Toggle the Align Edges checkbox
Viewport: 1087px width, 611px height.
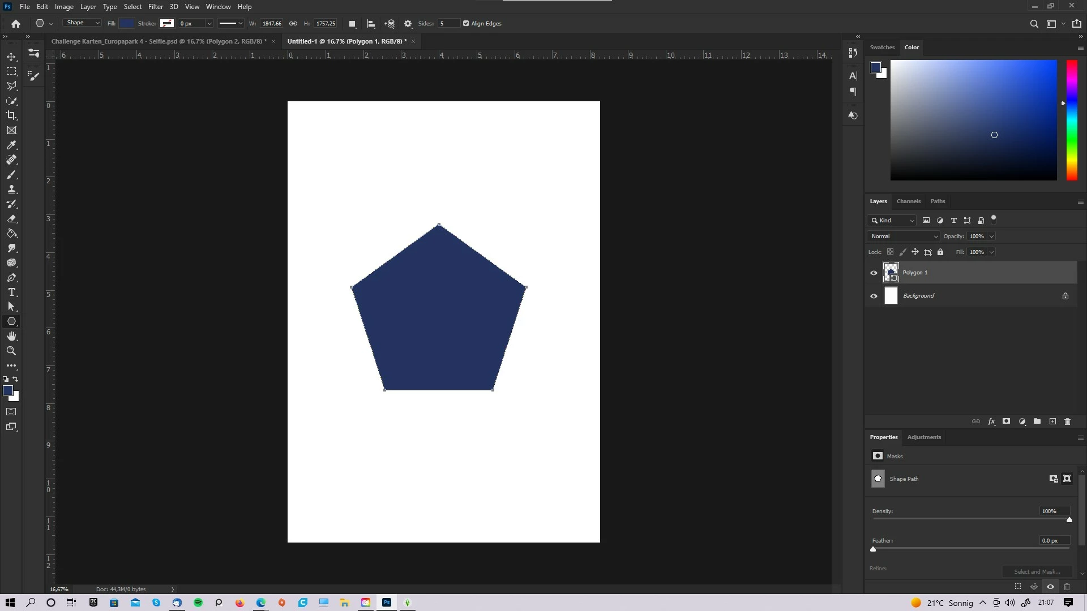(466, 24)
